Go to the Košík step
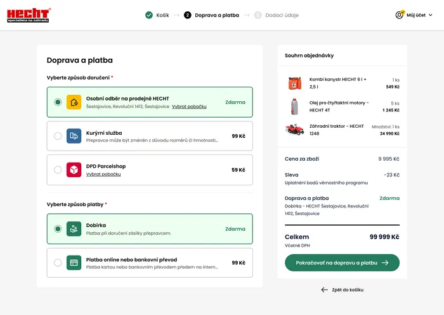Viewport: 444px width, 315px height. click(162, 15)
